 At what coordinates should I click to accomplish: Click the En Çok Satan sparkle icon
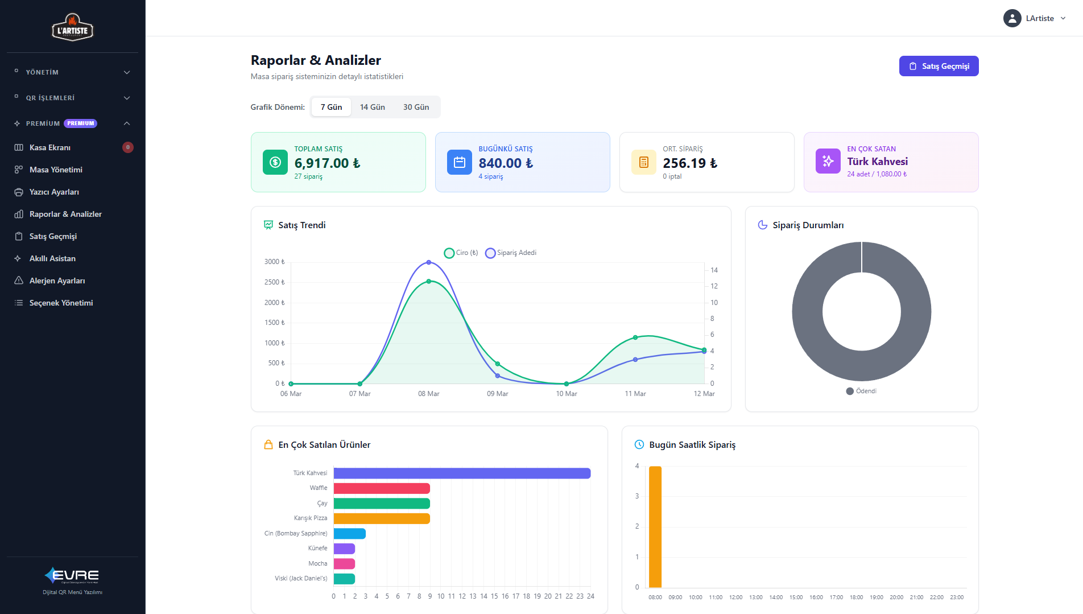828,161
